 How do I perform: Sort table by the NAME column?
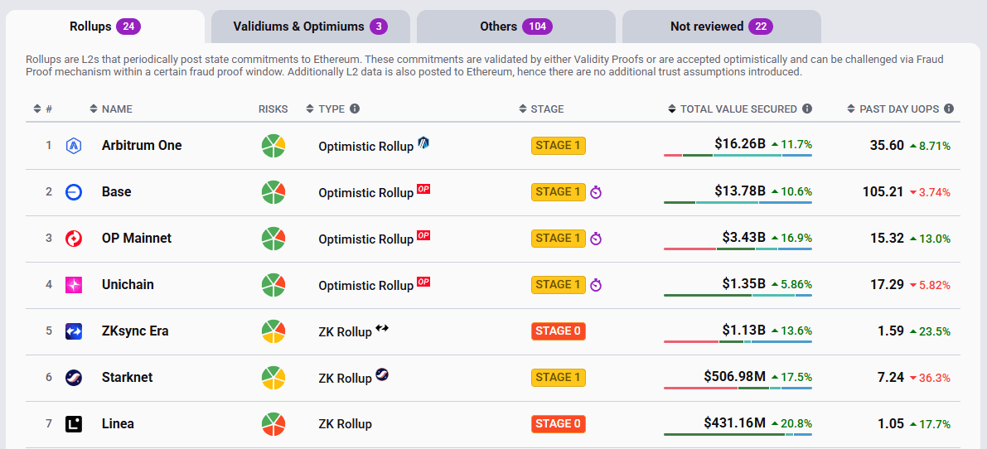pos(111,109)
